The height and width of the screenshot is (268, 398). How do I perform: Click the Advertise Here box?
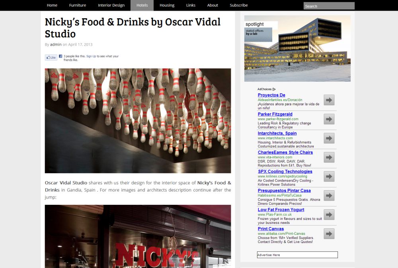coord(297,255)
